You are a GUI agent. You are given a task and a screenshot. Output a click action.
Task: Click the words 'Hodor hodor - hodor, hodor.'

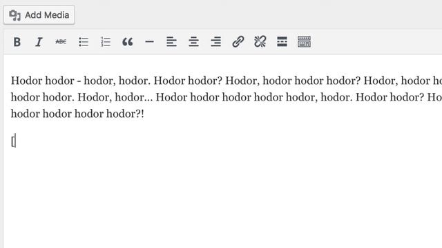81,81
